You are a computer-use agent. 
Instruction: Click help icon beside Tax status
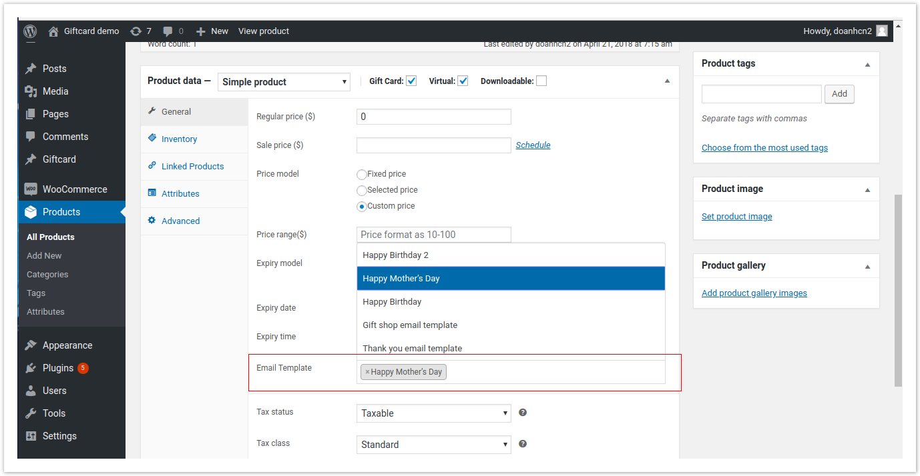tap(523, 413)
